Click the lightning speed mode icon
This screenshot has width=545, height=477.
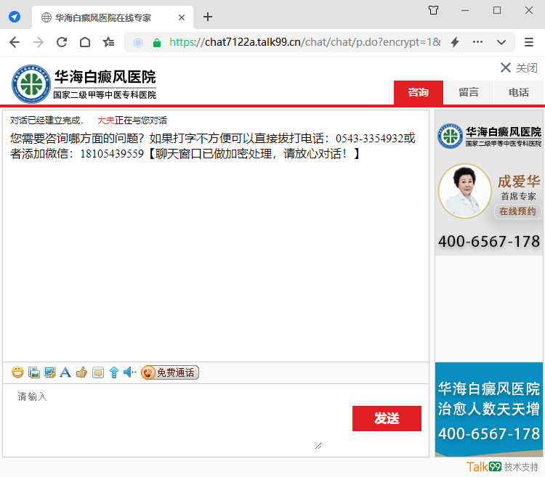coord(455,42)
